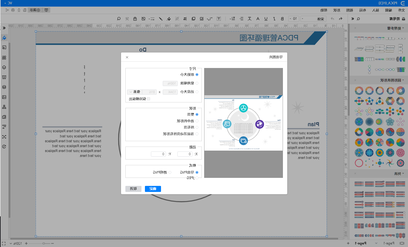Click the fit-to-page icon in status bar
This screenshot has width=408, height=247.
click(4, 243)
